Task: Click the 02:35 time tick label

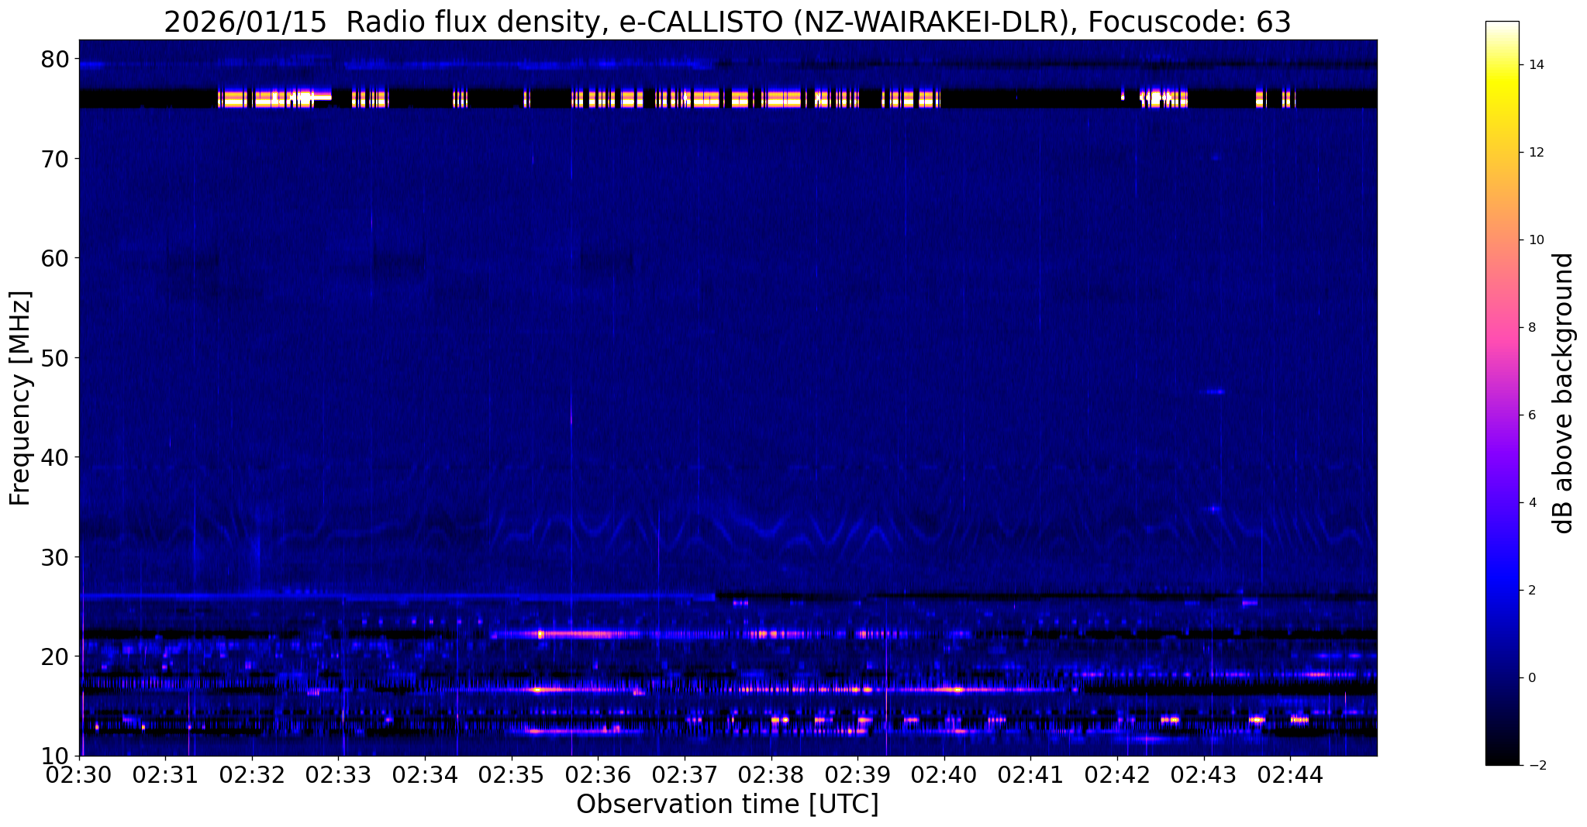Action: pyautogui.click(x=512, y=775)
